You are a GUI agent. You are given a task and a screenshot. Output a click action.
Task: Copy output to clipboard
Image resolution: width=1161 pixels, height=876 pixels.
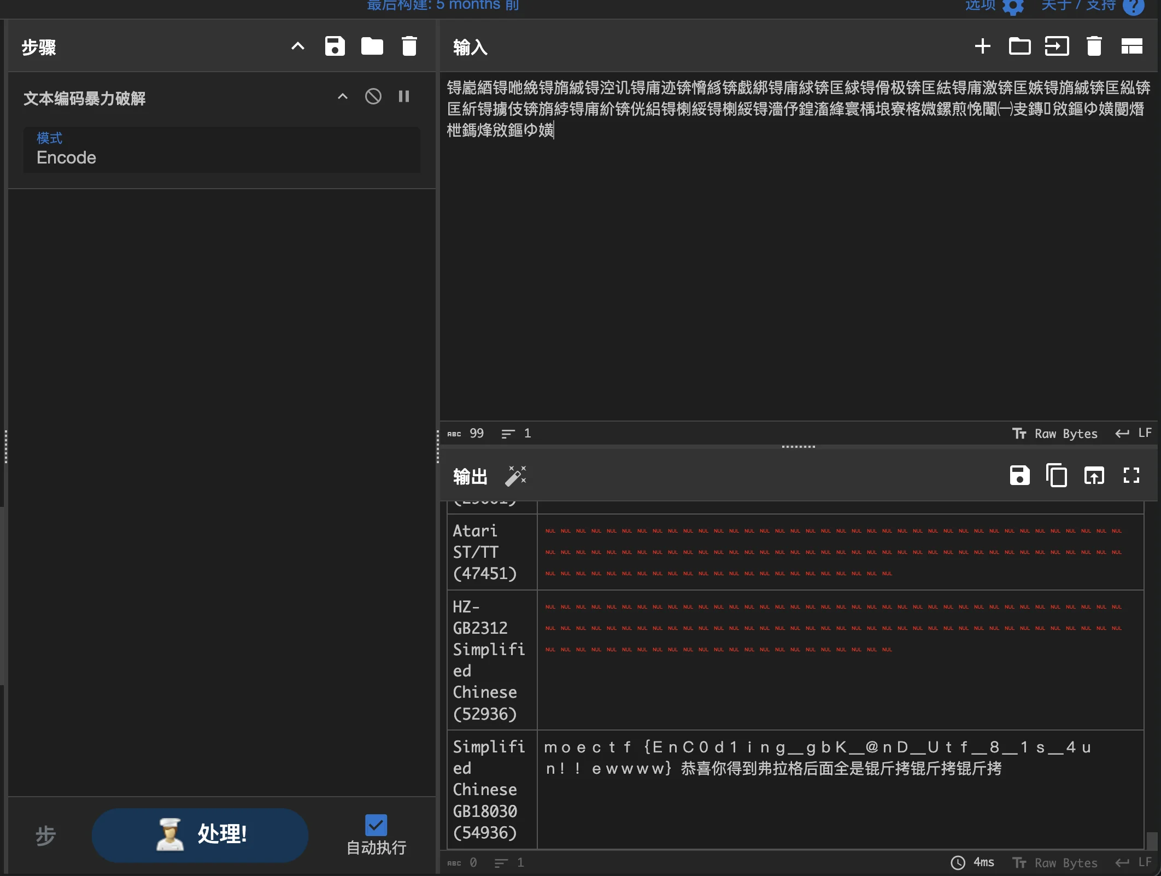pos(1056,476)
